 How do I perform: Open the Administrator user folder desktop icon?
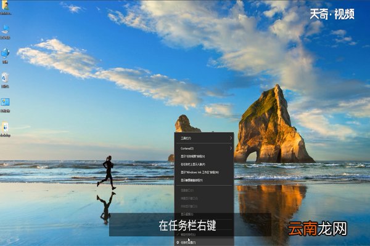coord(5,7)
